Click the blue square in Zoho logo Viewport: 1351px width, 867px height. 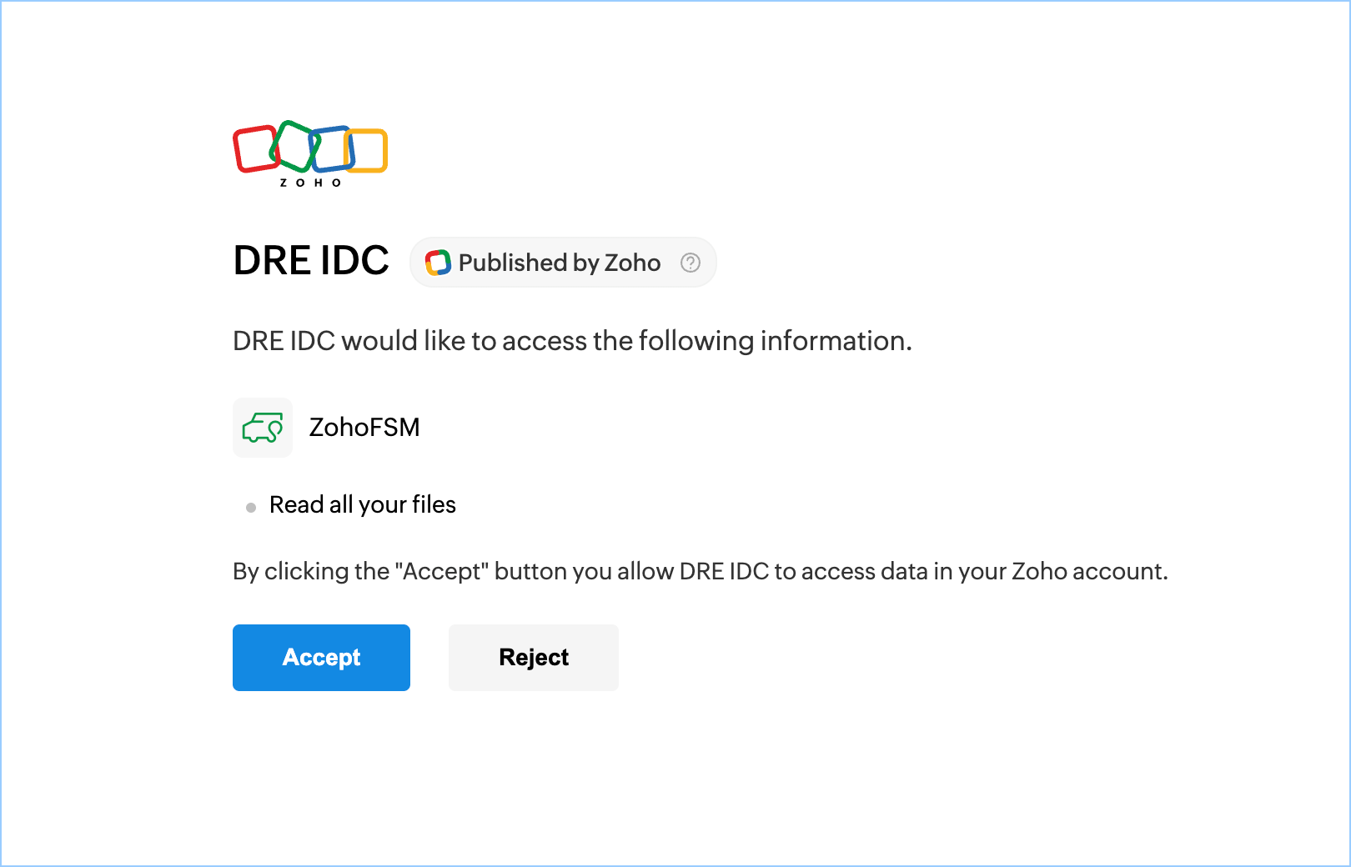(332, 149)
